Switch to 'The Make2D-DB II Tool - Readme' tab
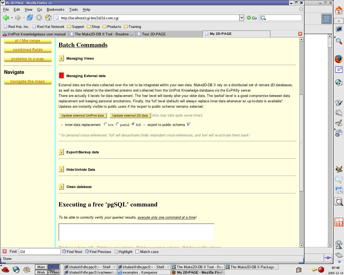Screen dimensions: 344x275 tap(102, 34)
